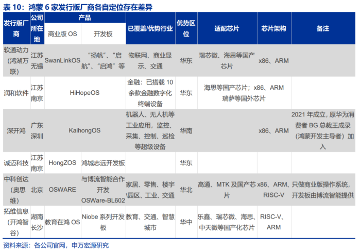Click the 只做商业版操作系统 remark cell

coord(323,190)
